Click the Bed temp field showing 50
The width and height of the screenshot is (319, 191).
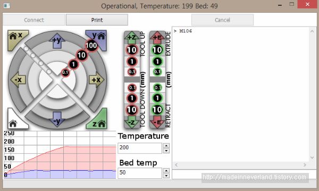[x=140, y=173]
